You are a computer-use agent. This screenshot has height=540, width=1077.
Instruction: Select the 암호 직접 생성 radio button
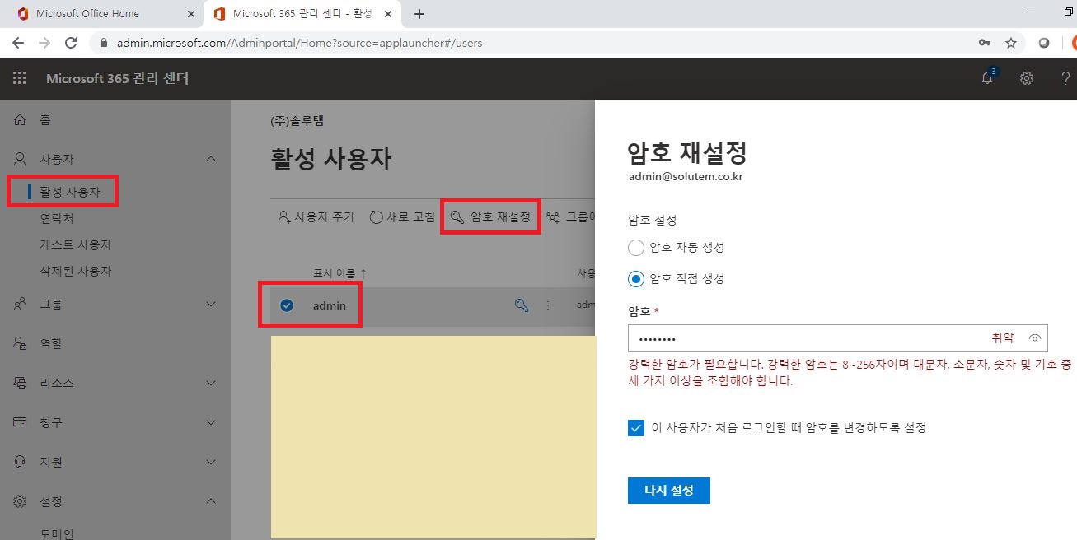pos(635,279)
